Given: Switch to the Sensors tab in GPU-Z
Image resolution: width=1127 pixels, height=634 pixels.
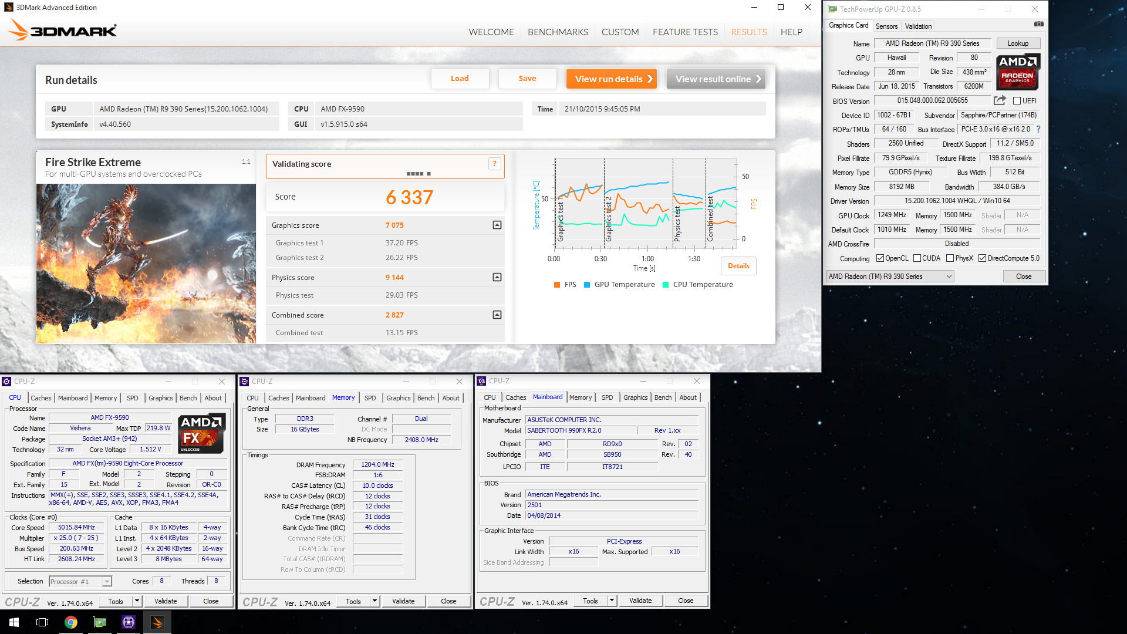Looking at the screenshot, I should [x=886, y=26].
